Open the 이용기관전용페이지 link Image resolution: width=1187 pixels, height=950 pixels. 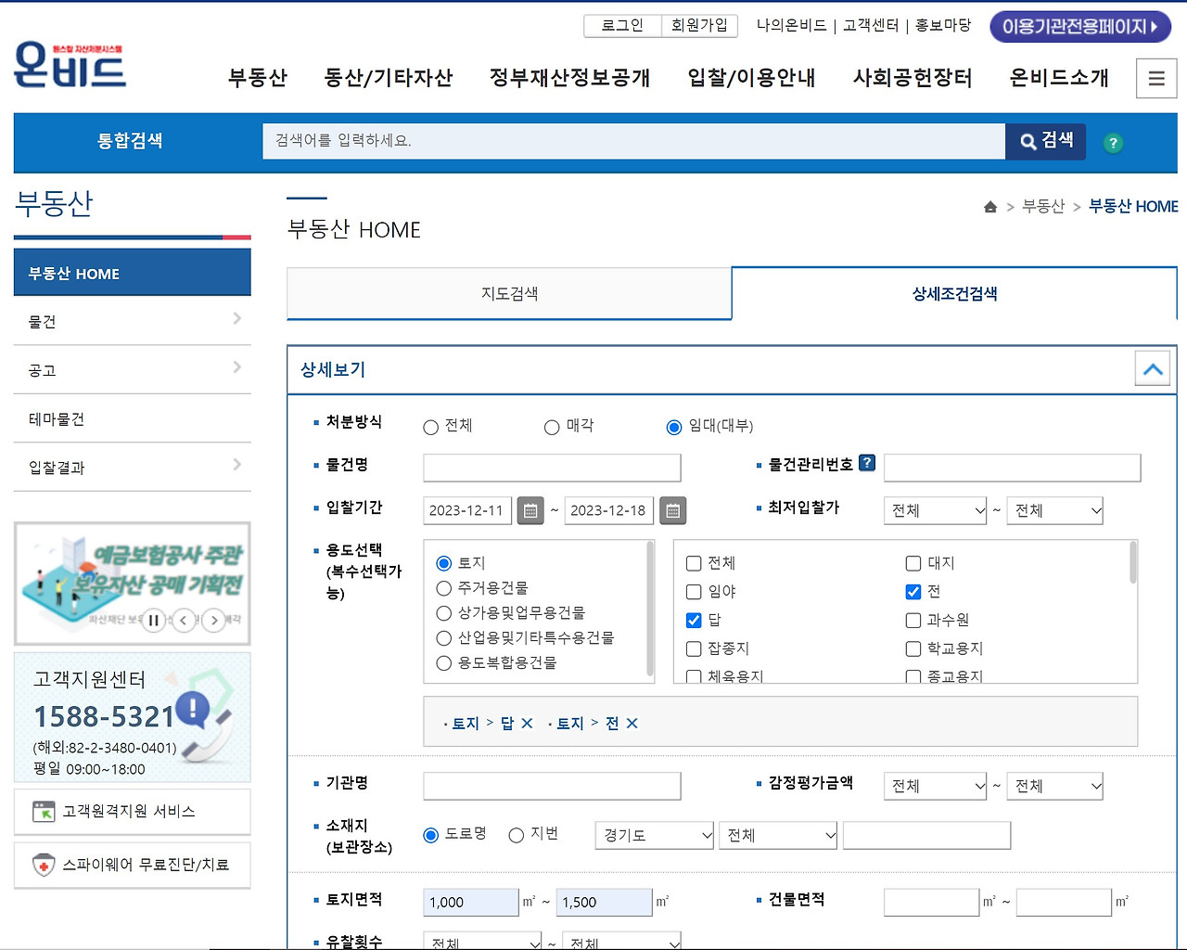(x=1080, y=27)
